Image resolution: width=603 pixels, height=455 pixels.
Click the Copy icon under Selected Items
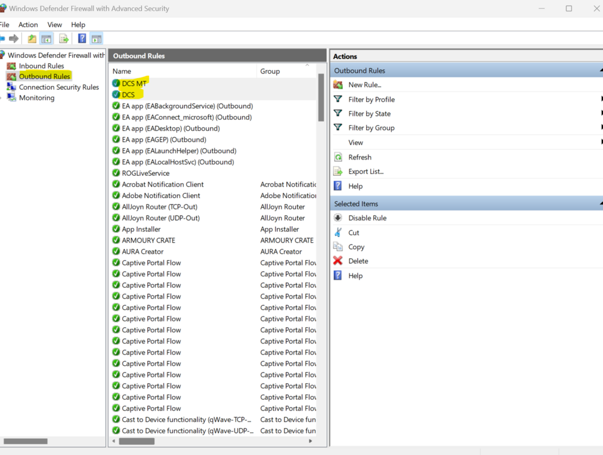[338, 247]
